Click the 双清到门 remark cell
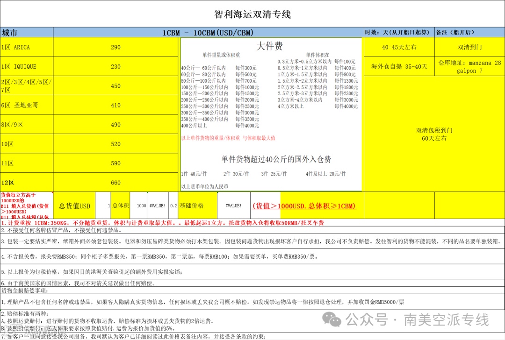The width and height of the screenshot is (505, 340). coord(469,47)
